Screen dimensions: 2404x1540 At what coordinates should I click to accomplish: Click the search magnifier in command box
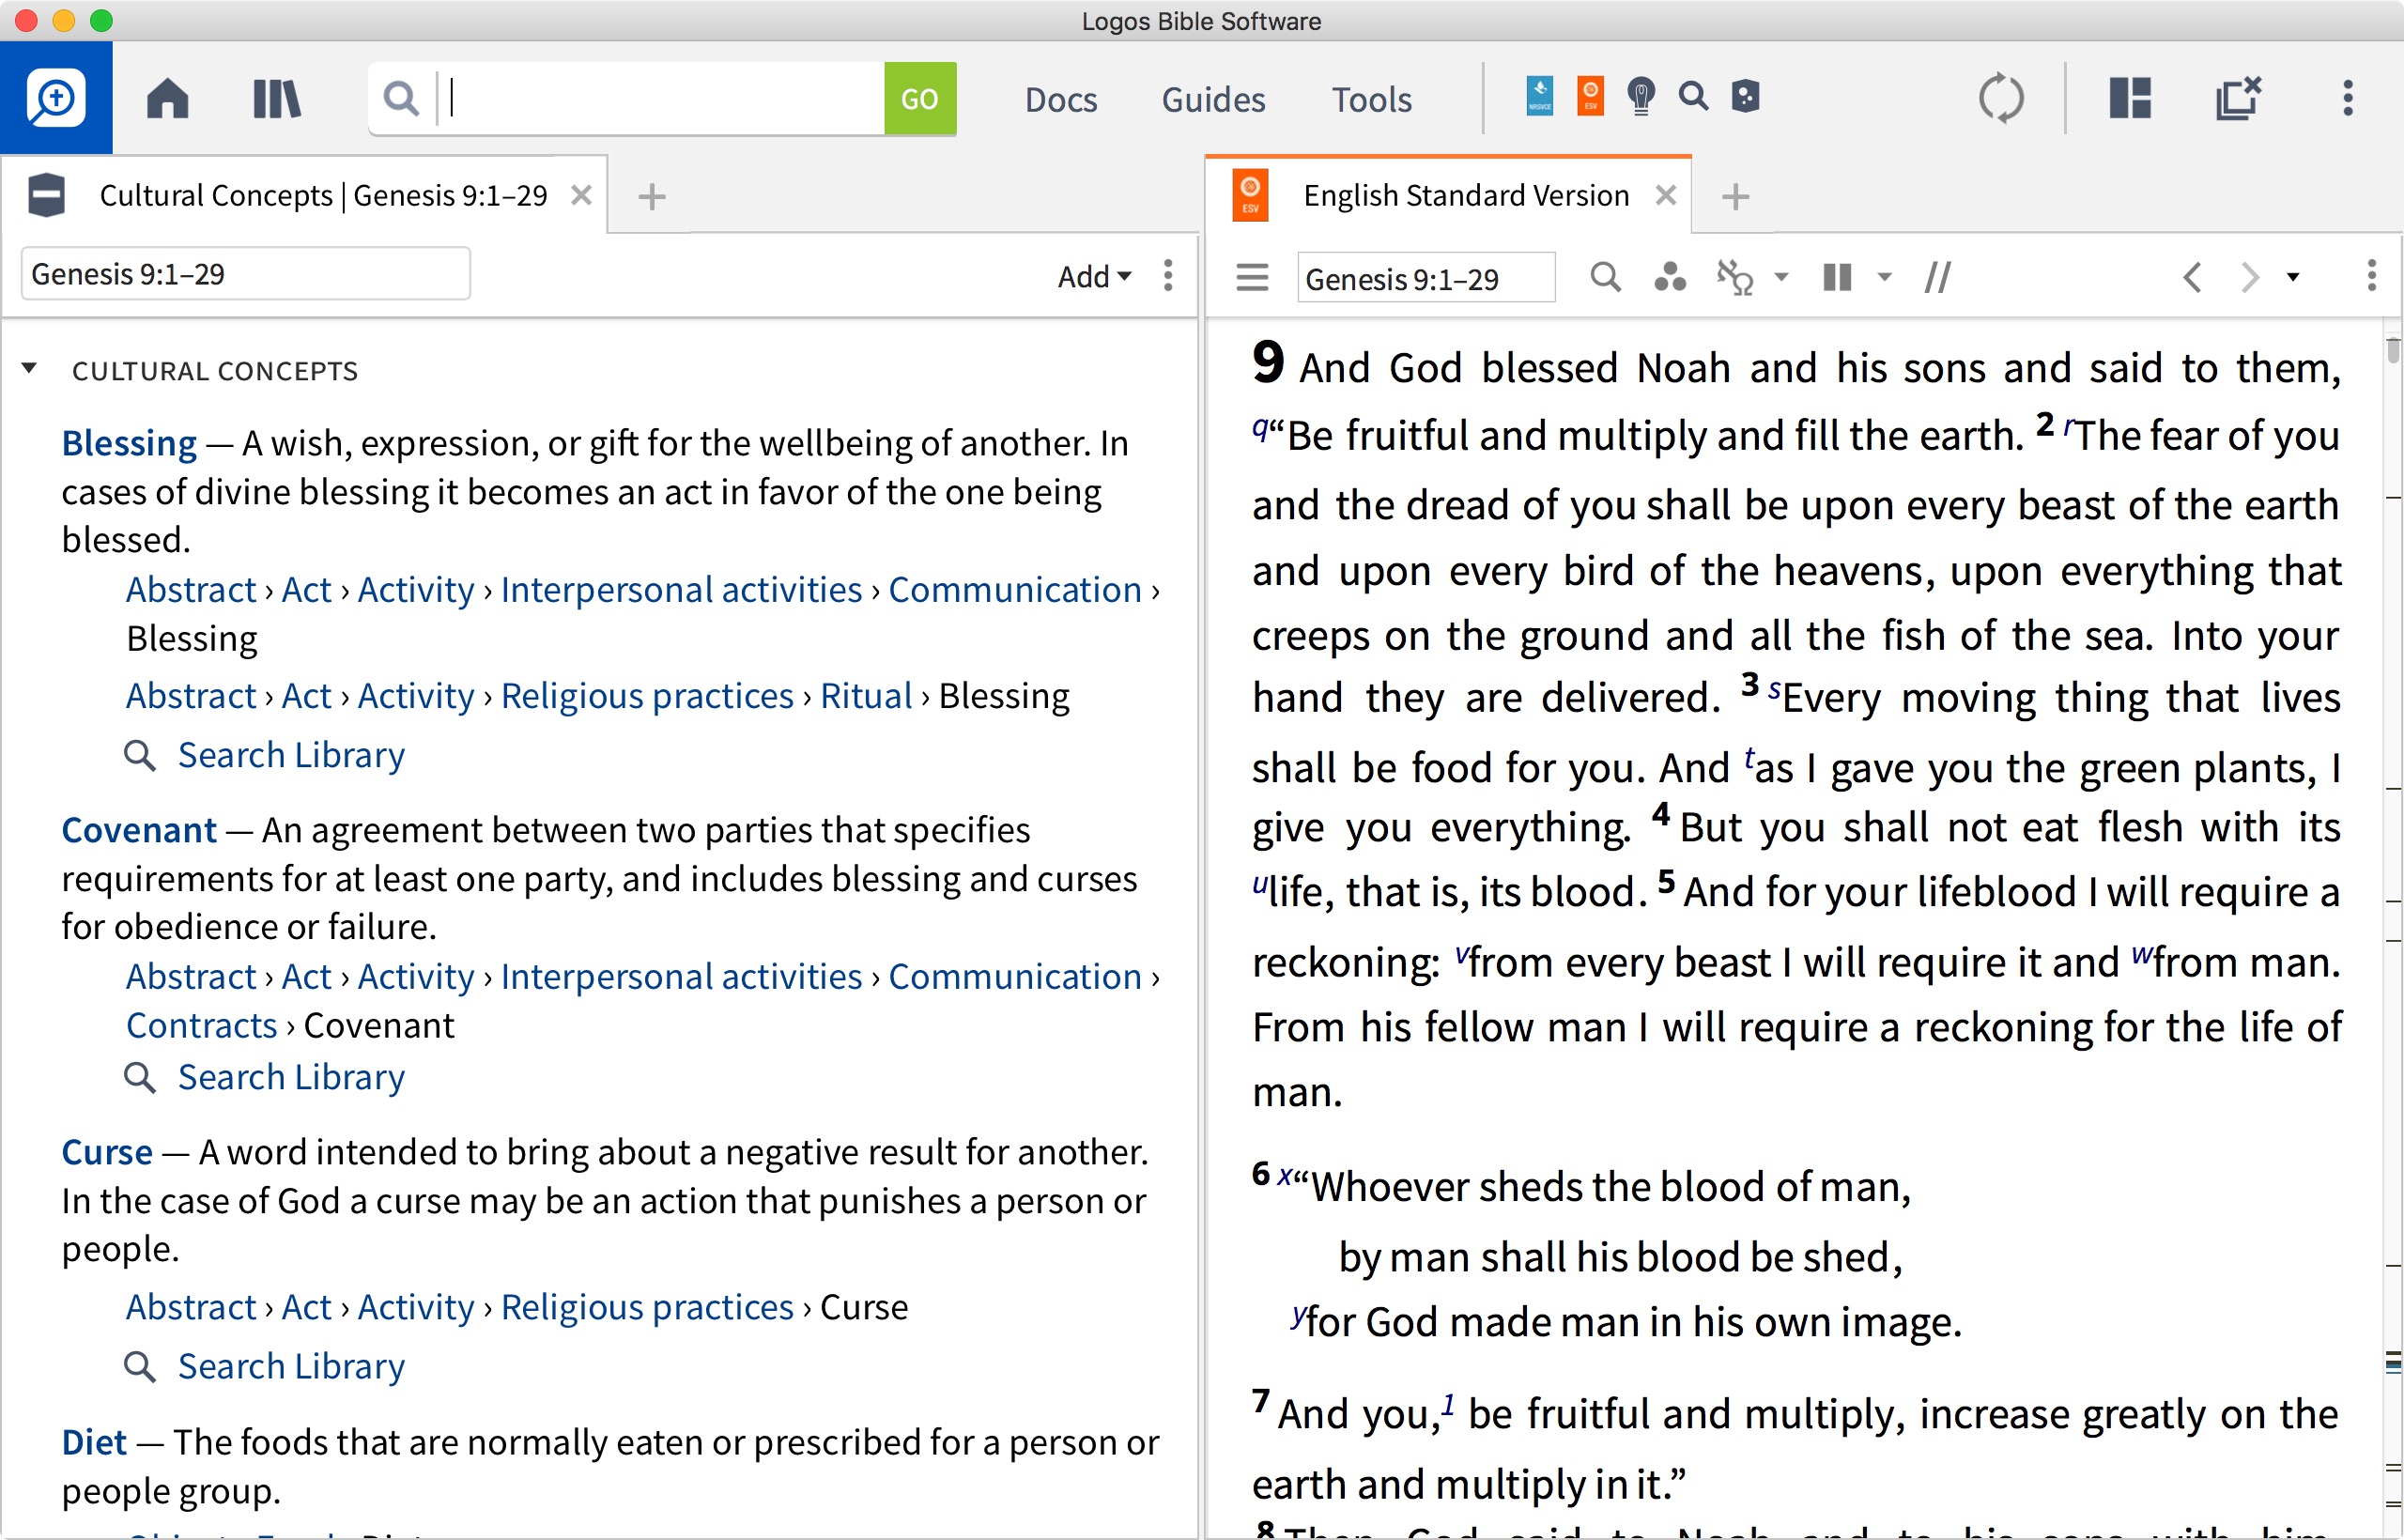[x=401, y=99]
